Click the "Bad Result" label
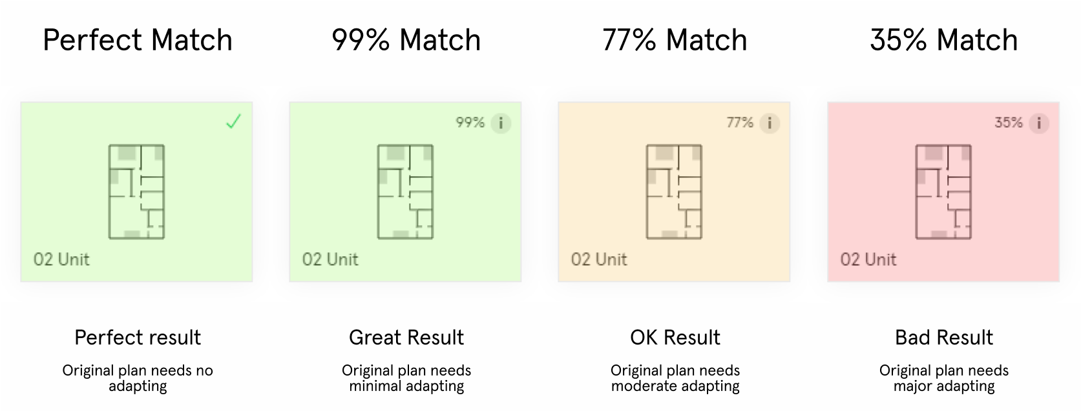 (x=944, y=337)
